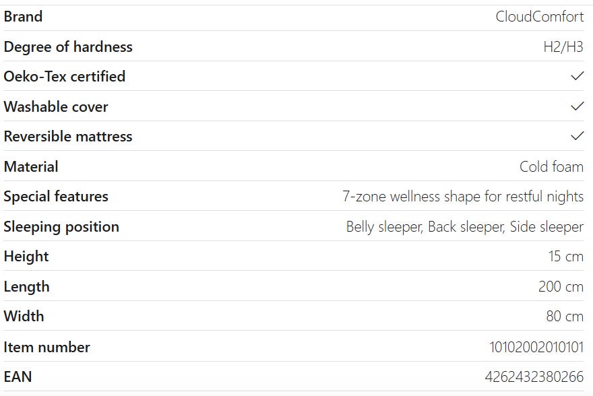Image resolution: width=593 pixels, height=396 pixels.
Task: Click the EAN row label
Action: point(18,376)
